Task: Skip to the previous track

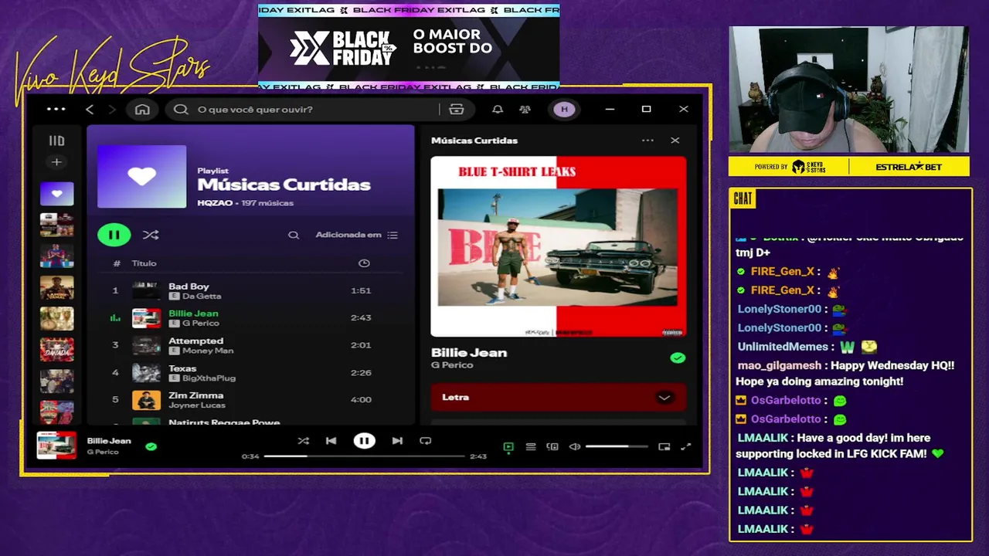Action: 331,441
